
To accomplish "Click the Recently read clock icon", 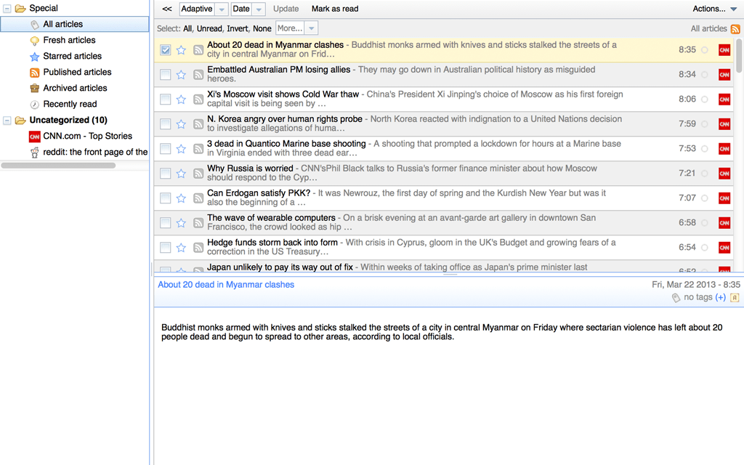I will coord(34,103).
